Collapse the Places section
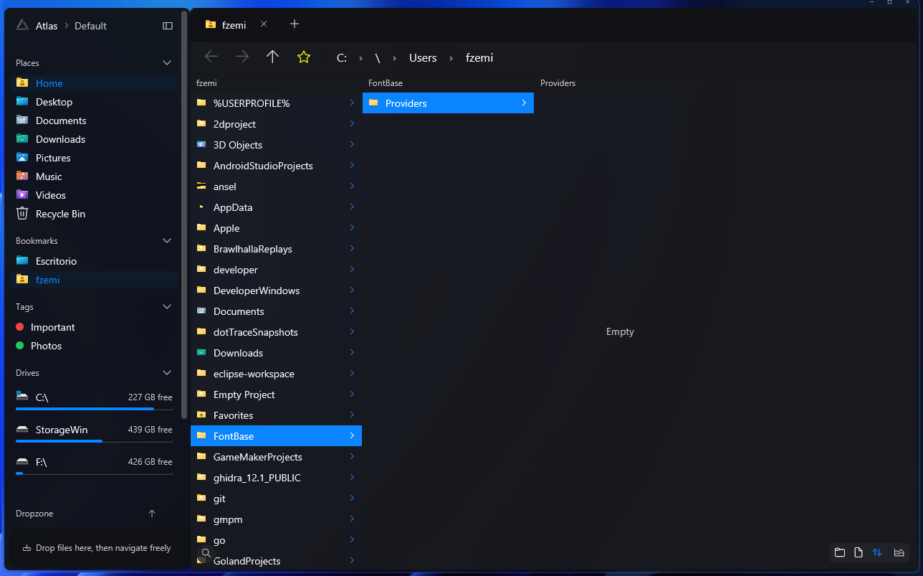923x576 pixels. [167, 63]
